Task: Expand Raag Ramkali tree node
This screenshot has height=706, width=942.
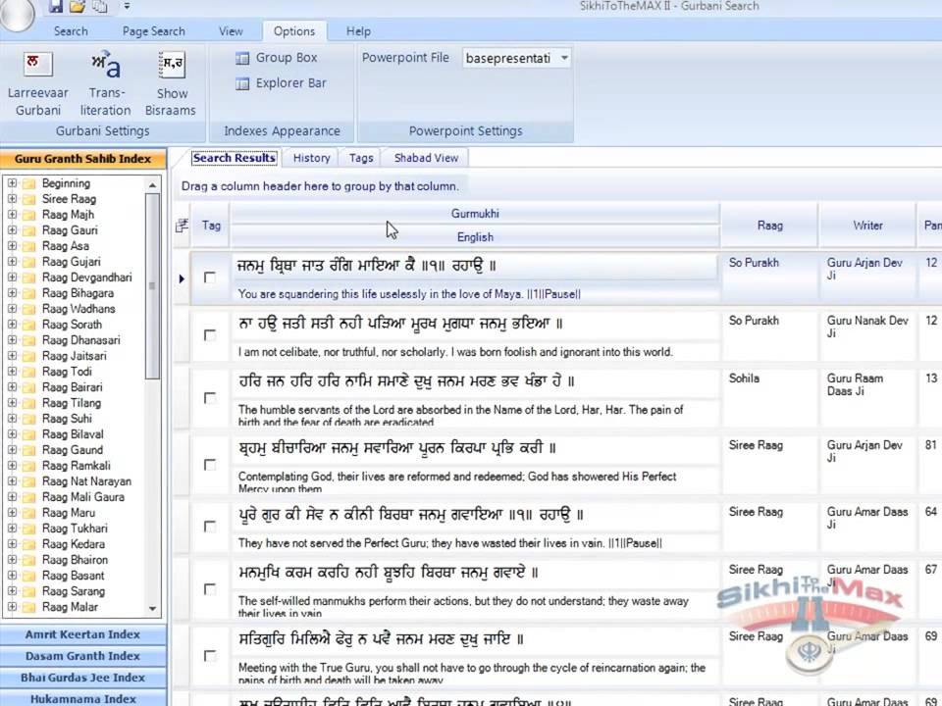Action: pos(12,465)
